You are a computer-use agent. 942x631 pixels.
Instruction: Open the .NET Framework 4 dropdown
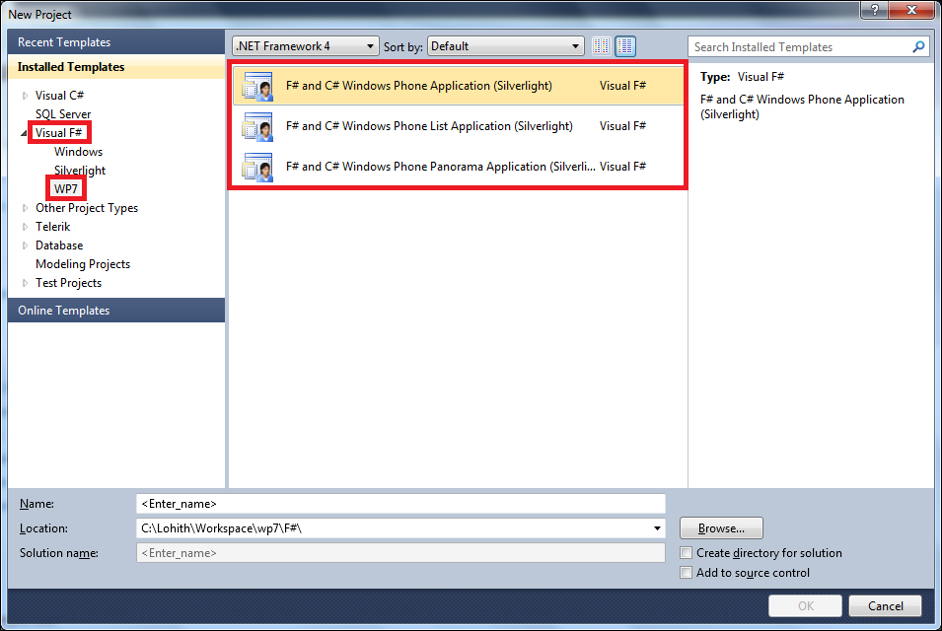(x=305, y=46)
